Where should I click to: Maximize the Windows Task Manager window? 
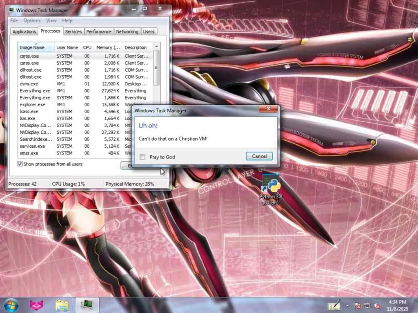[x=145, y=9]
